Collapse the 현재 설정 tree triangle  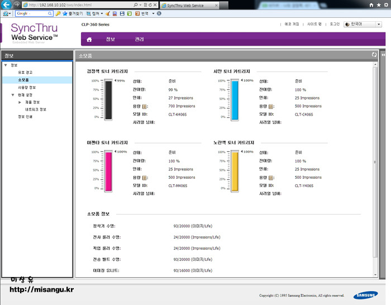click(x=13, y=95)
